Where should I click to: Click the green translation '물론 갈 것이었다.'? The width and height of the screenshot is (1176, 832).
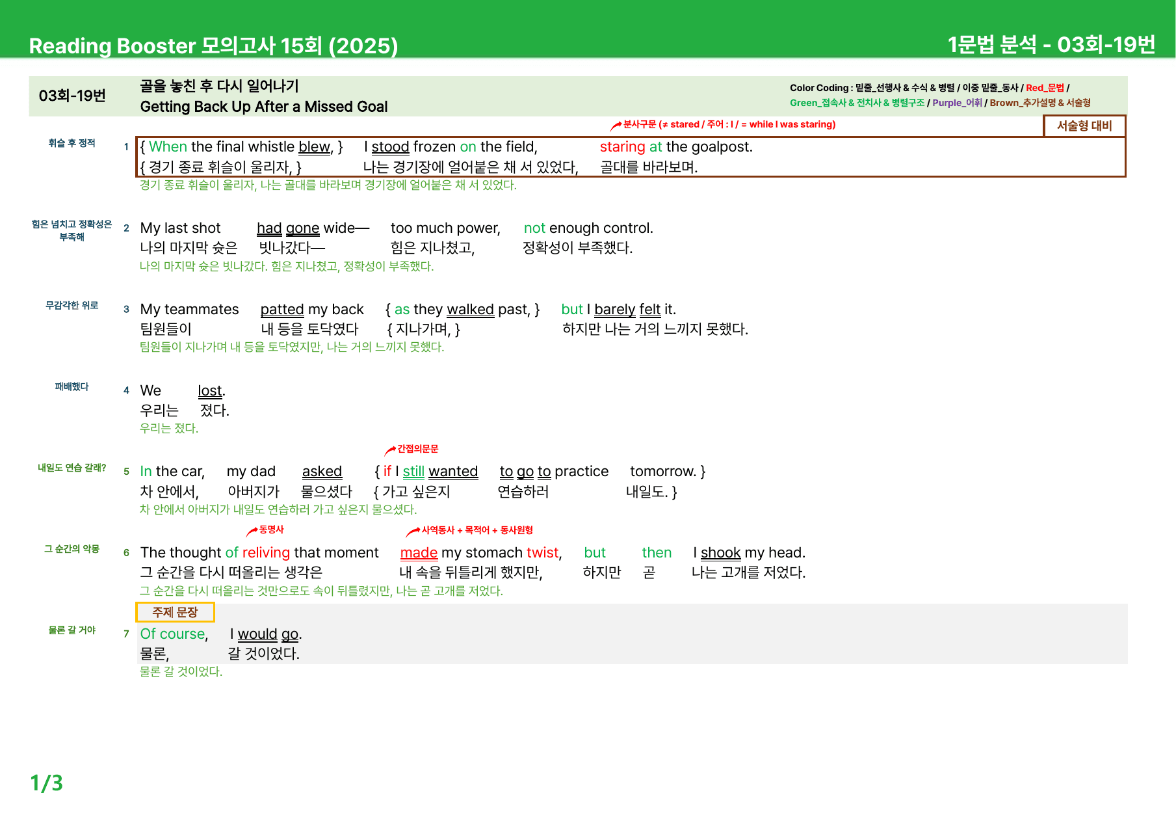(x=181, y=671)
